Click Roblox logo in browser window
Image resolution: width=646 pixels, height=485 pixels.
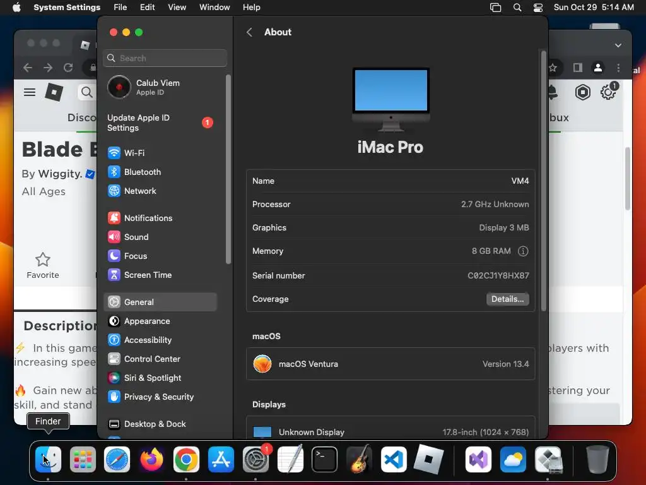54,92
